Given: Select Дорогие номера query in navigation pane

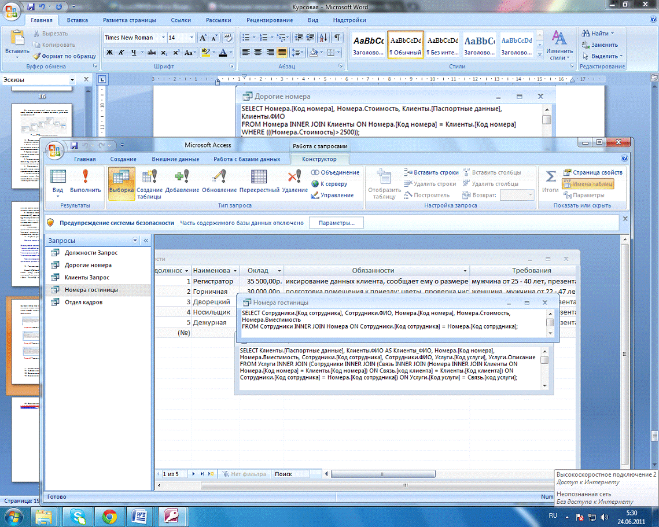Looking at the screenshot, I should point(88,265).
